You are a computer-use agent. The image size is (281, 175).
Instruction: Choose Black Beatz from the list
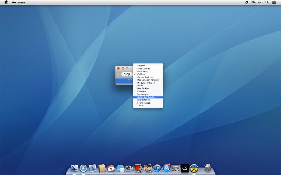pyautogui.click(x=148, y=71)
